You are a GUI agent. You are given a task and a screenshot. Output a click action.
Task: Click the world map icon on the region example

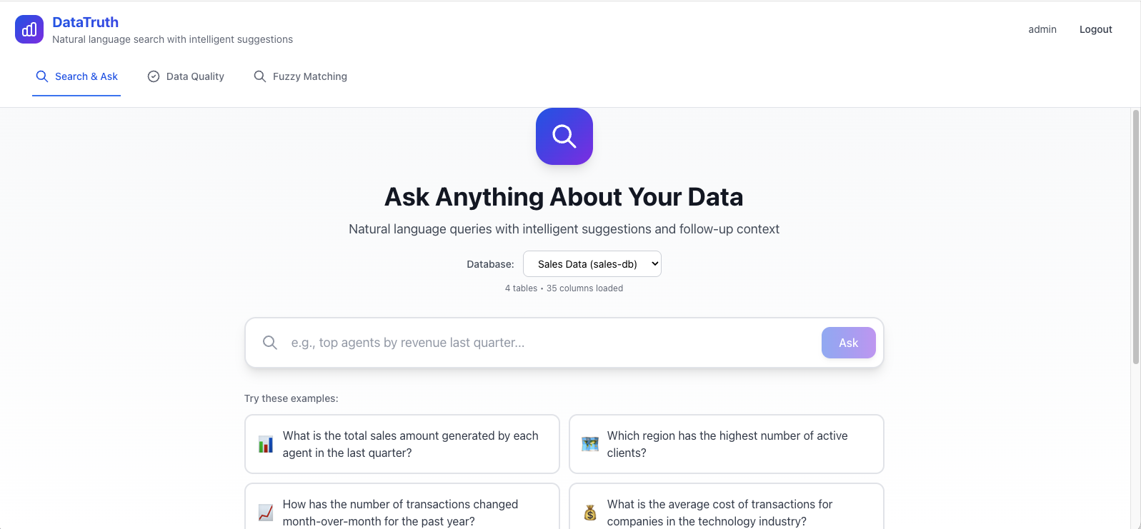click(589, 443)
